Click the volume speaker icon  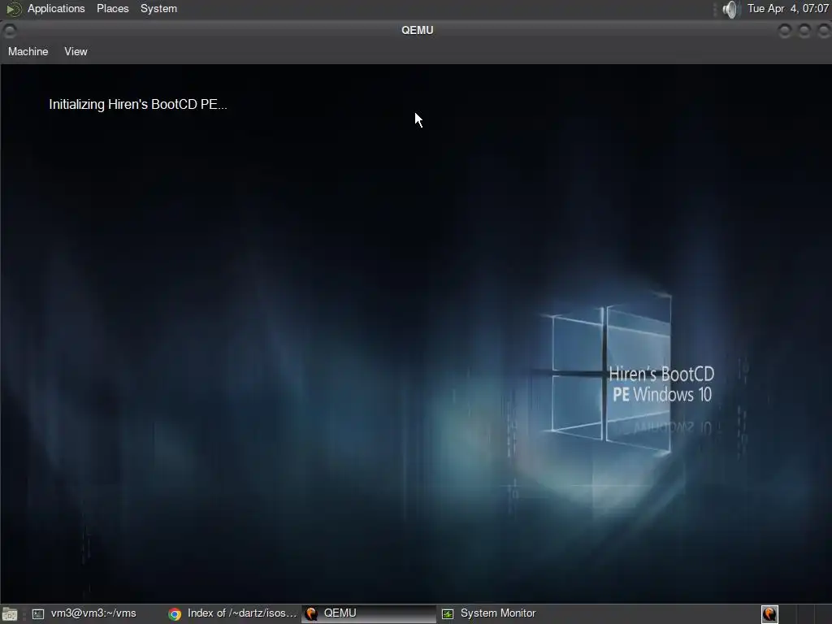pyautogui.click(x=730, y=9)
